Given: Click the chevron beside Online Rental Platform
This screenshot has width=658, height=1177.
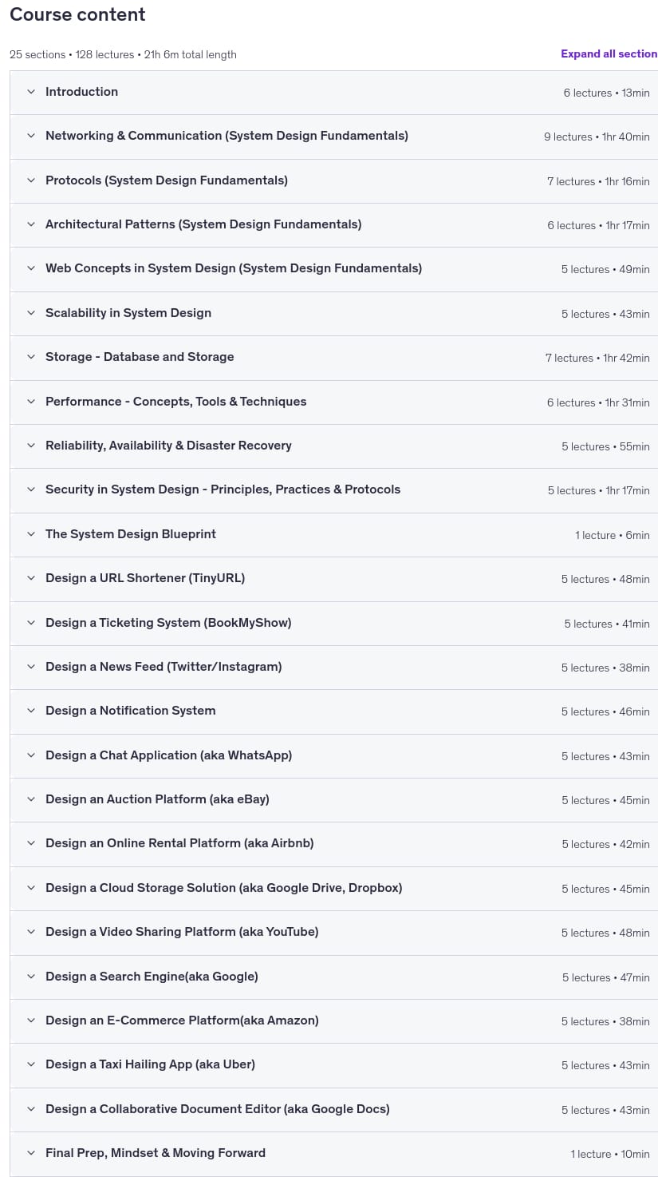Looking at the screenshot, I should (31, 843).
